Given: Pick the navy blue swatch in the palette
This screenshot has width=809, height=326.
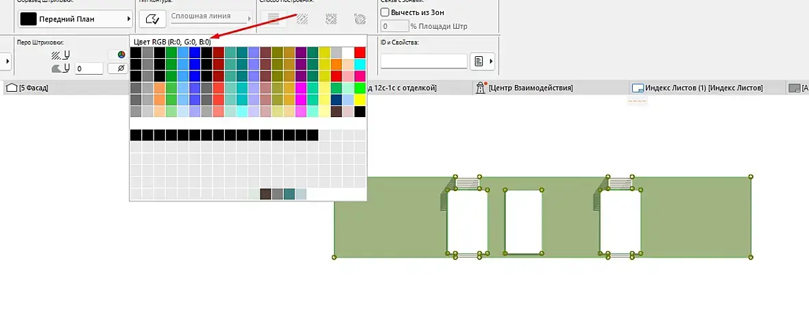Looking at the screenshot, I should 337,100.
